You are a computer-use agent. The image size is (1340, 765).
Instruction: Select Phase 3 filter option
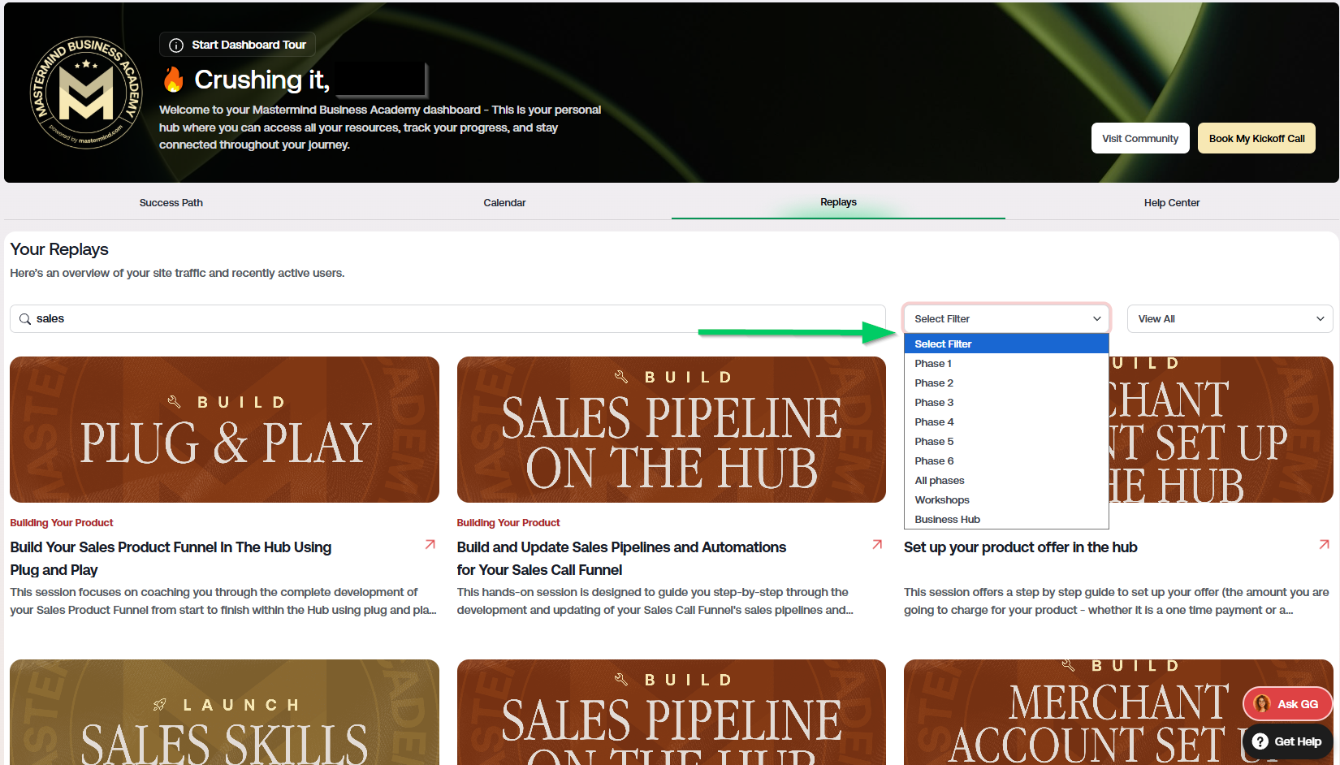tap(1006, 402)
